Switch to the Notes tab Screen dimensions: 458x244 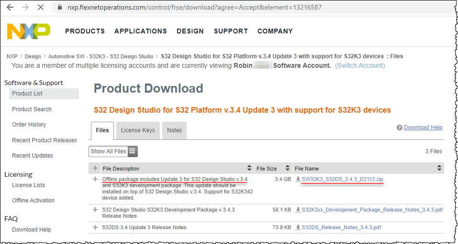click(x=174, y=131)
